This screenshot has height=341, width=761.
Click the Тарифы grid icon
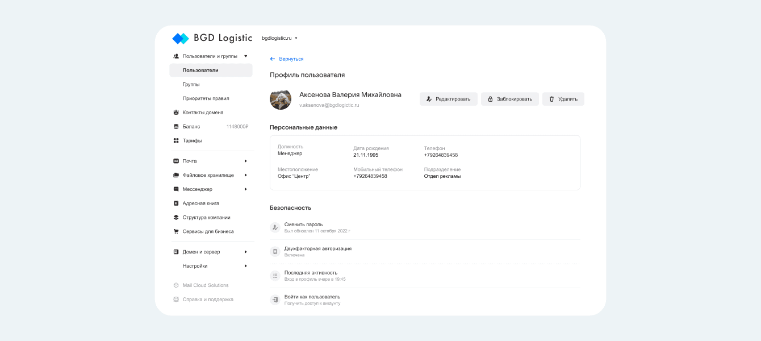pos(176,141)
